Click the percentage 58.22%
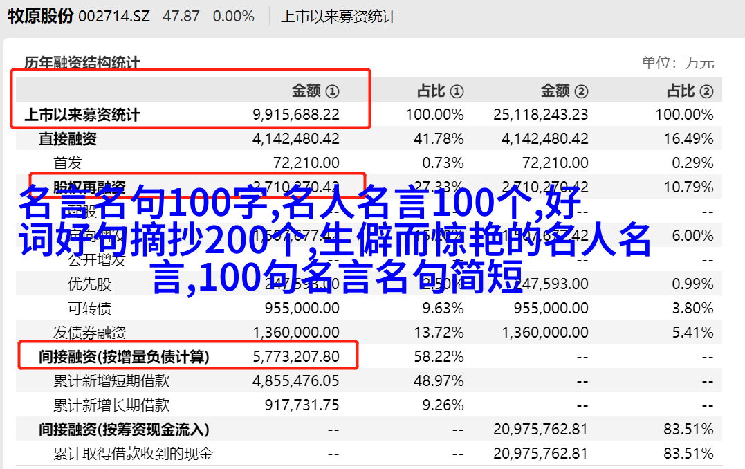This screenshot has height=469, width=745. click(439, 357)
